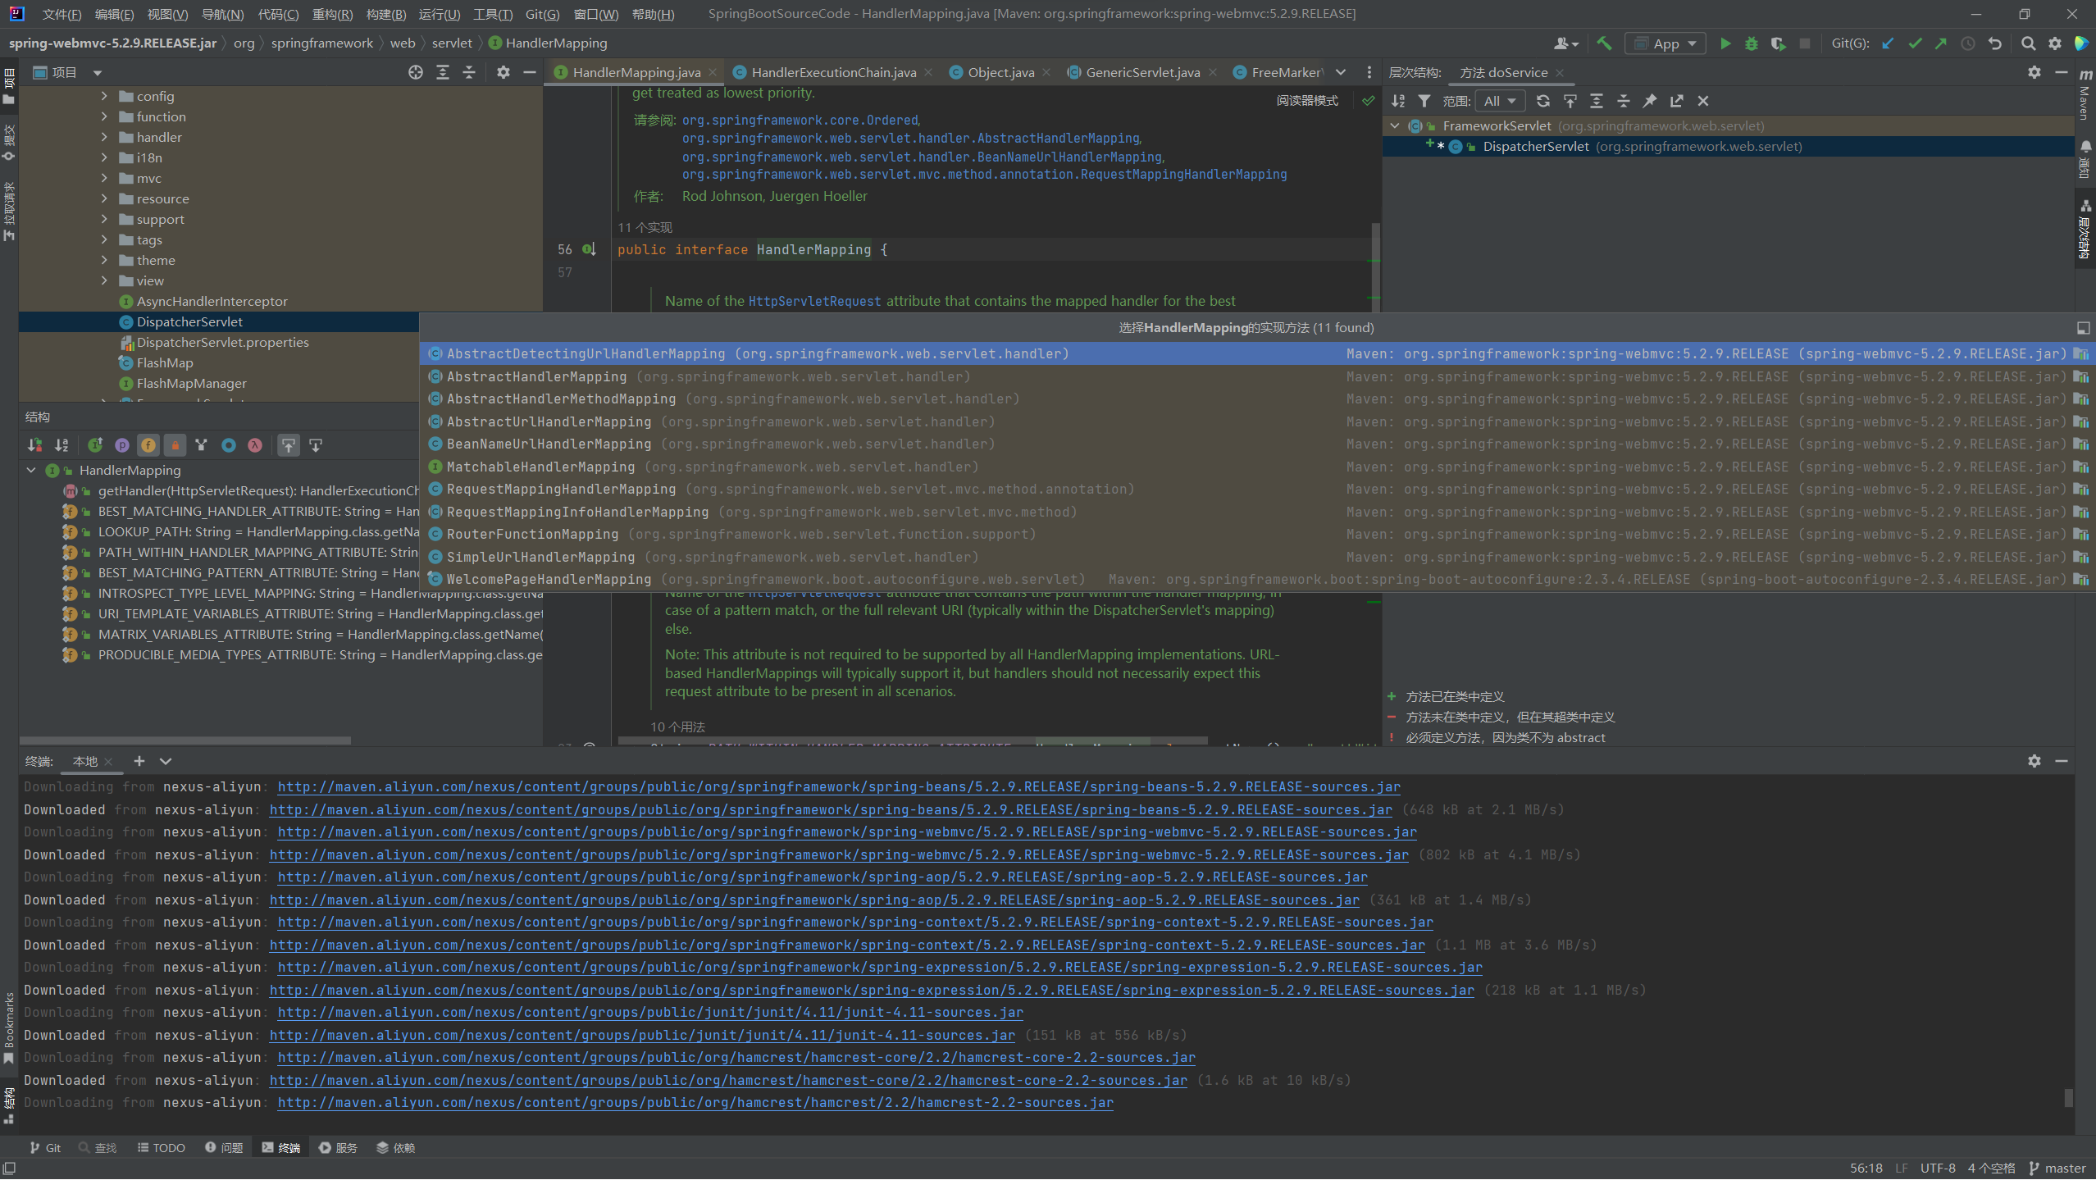Viewport: 2096px width, 1180px height.
Task: Toggle show fields in structure panel
Action: click(148, 445)
